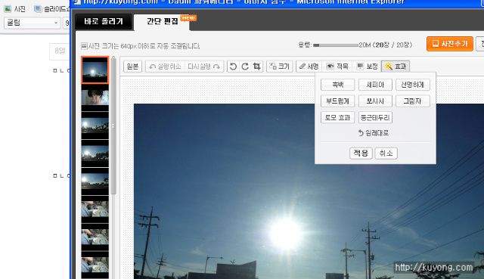Click the 적용 apply button
The height and width of the screenshot is (279, 484).
tap(361, 153)
